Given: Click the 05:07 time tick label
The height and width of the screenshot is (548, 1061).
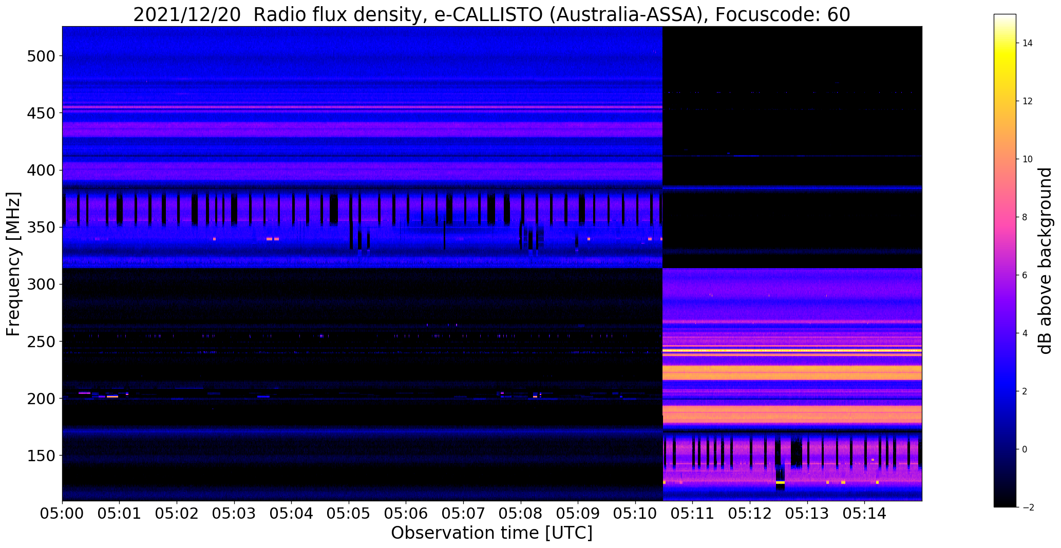Looking at the screenshot, I should [463, 514].
